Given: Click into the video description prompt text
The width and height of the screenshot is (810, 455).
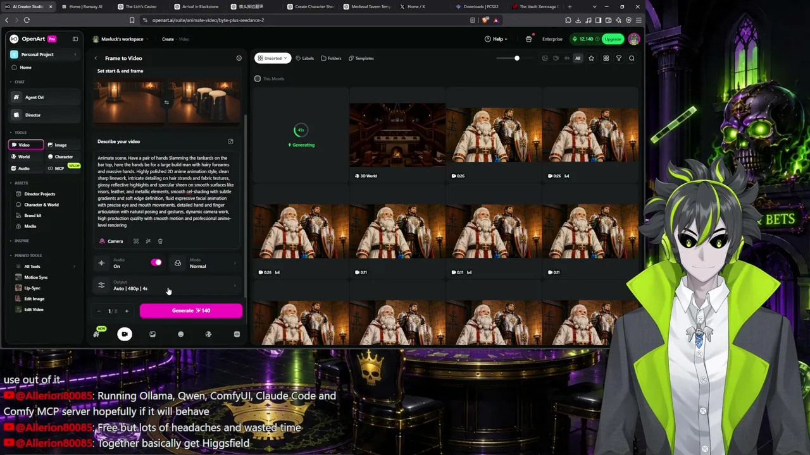Looking at the screenshot, I should [166, 191].
